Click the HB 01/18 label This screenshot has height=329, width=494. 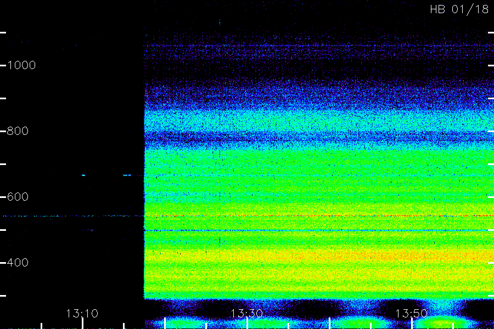tap(459, 9)
